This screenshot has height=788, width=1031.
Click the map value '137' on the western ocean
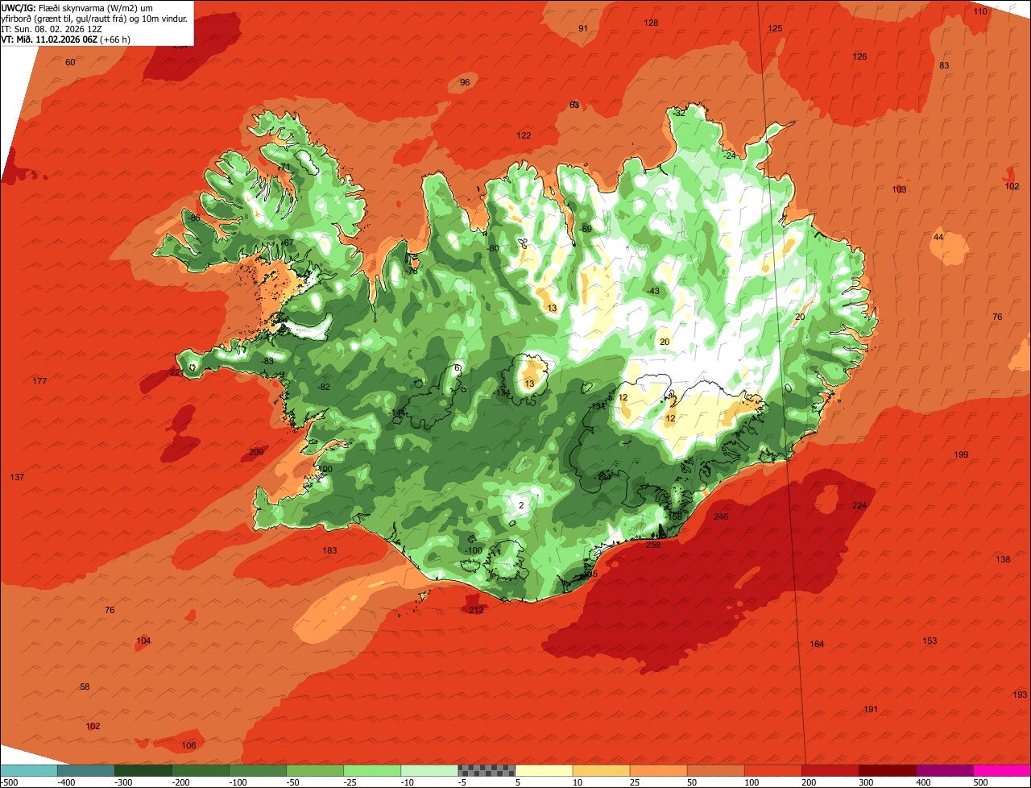(17, 478)
